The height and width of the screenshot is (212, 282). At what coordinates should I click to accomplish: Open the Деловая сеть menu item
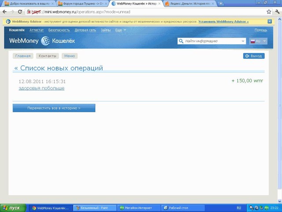85,30
